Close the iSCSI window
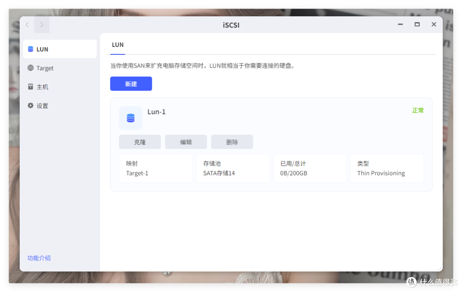The width and height of the screenshot is (462, 292). (434, 24)
